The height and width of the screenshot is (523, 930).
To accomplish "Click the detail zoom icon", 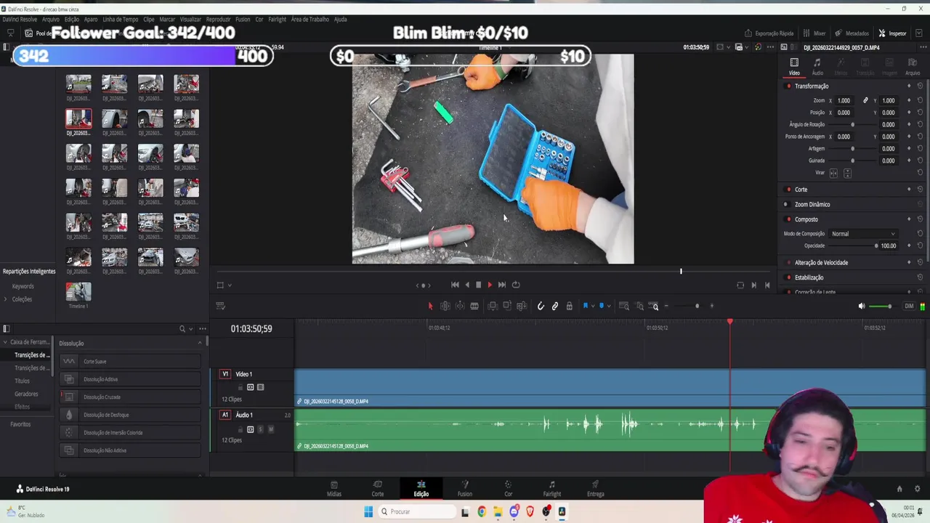I will pyautogui.click(x=640, y=307).
